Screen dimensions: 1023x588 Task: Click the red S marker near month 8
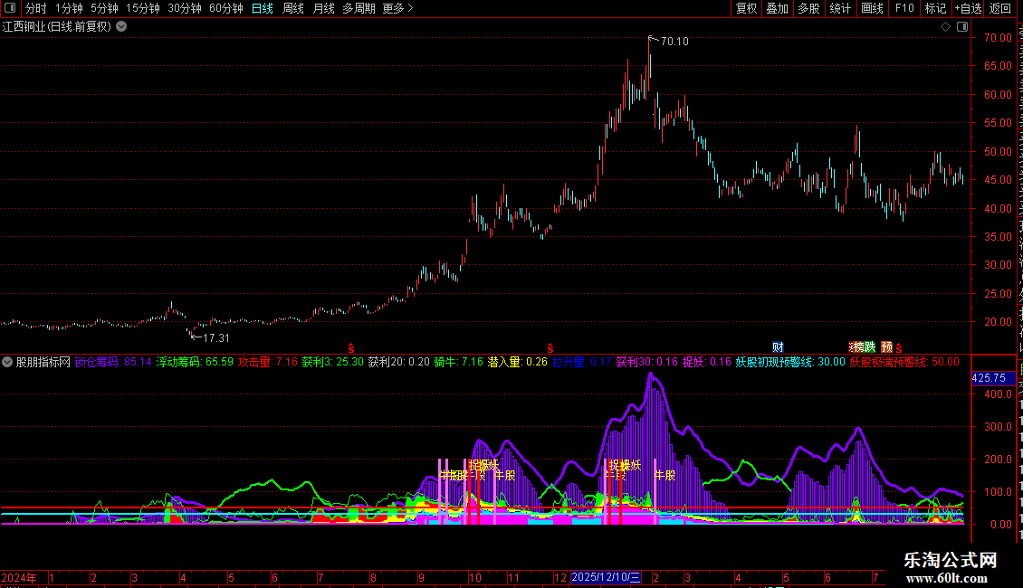tap(351, 348)
